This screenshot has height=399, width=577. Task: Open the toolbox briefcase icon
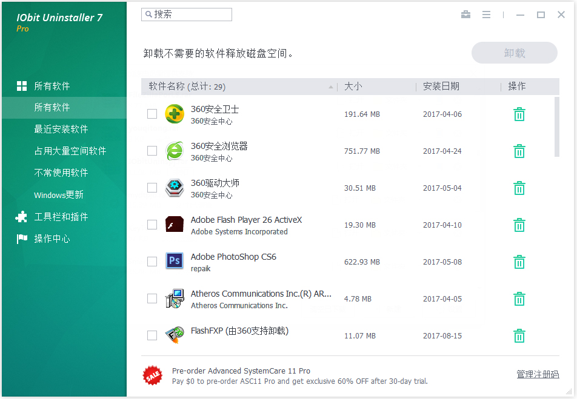(466, 15)
